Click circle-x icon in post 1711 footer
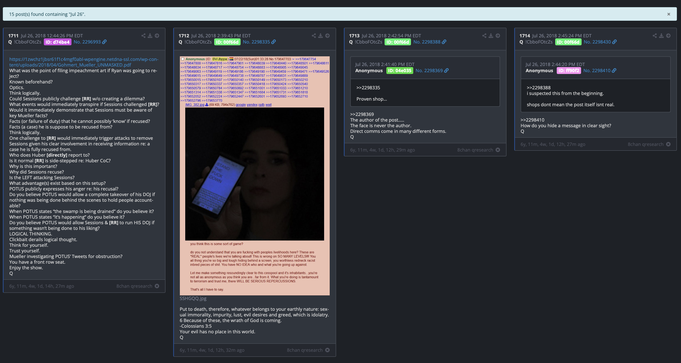This screenshot has width=681, height=363. click(x=157, y=286)
